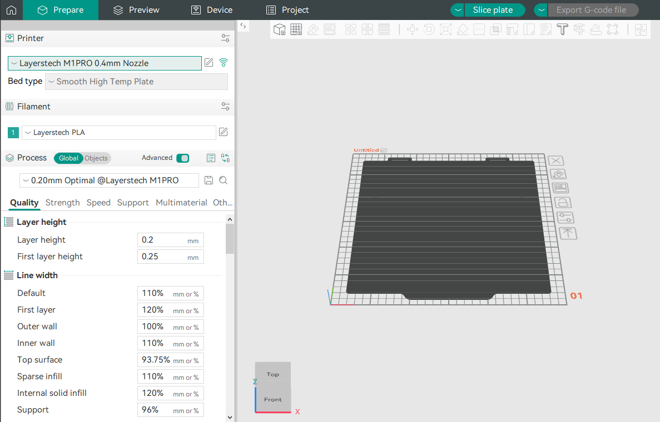The width and height of the screenshot is (660, 422).
Task: Select the Move tool
Action: click(412, 29)
